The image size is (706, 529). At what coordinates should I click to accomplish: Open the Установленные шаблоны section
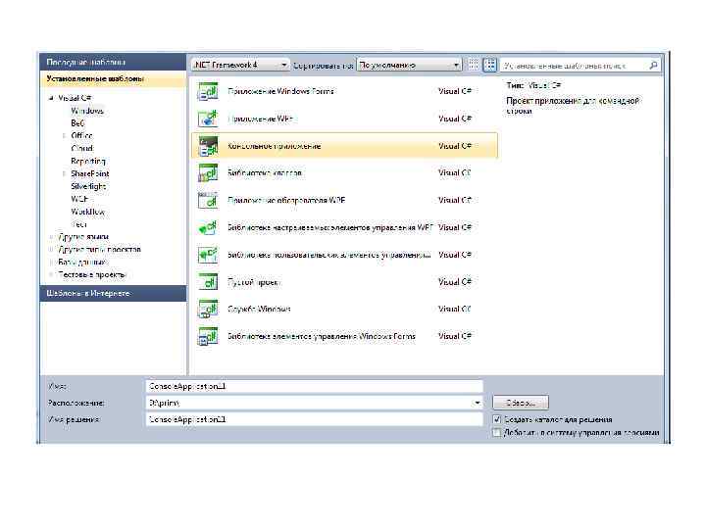(x=113, y=78)
